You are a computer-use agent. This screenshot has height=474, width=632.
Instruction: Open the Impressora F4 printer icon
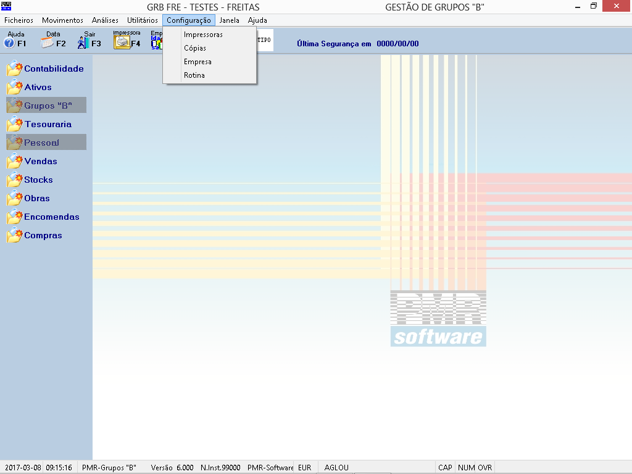[122, 43]
